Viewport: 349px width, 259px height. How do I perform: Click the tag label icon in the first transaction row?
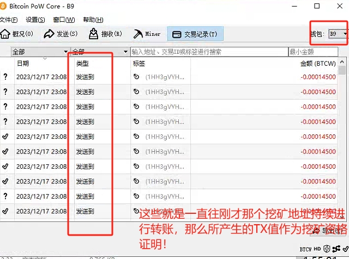coord(136,77)
